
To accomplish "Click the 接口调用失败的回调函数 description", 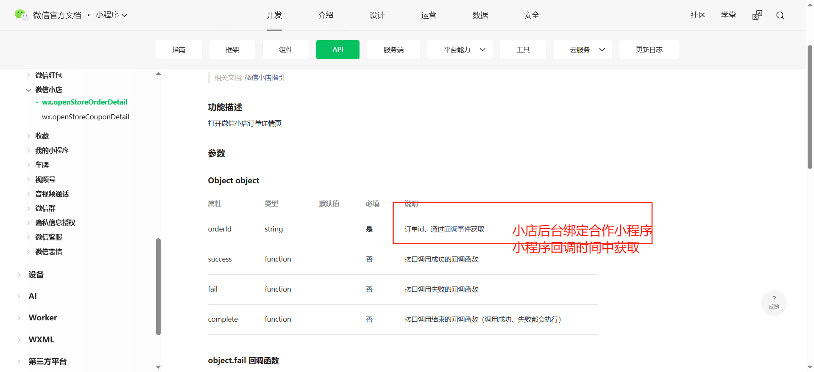I will tap(441, 289).
